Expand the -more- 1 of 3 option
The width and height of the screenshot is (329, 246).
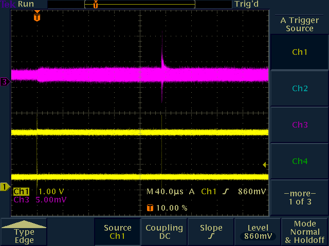point(299,197)
